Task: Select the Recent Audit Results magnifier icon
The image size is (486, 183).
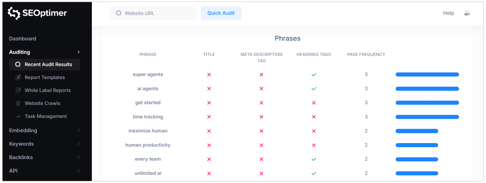Action: coord(18,65)
